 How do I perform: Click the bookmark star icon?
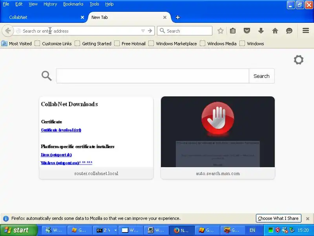tap(221, 31)
